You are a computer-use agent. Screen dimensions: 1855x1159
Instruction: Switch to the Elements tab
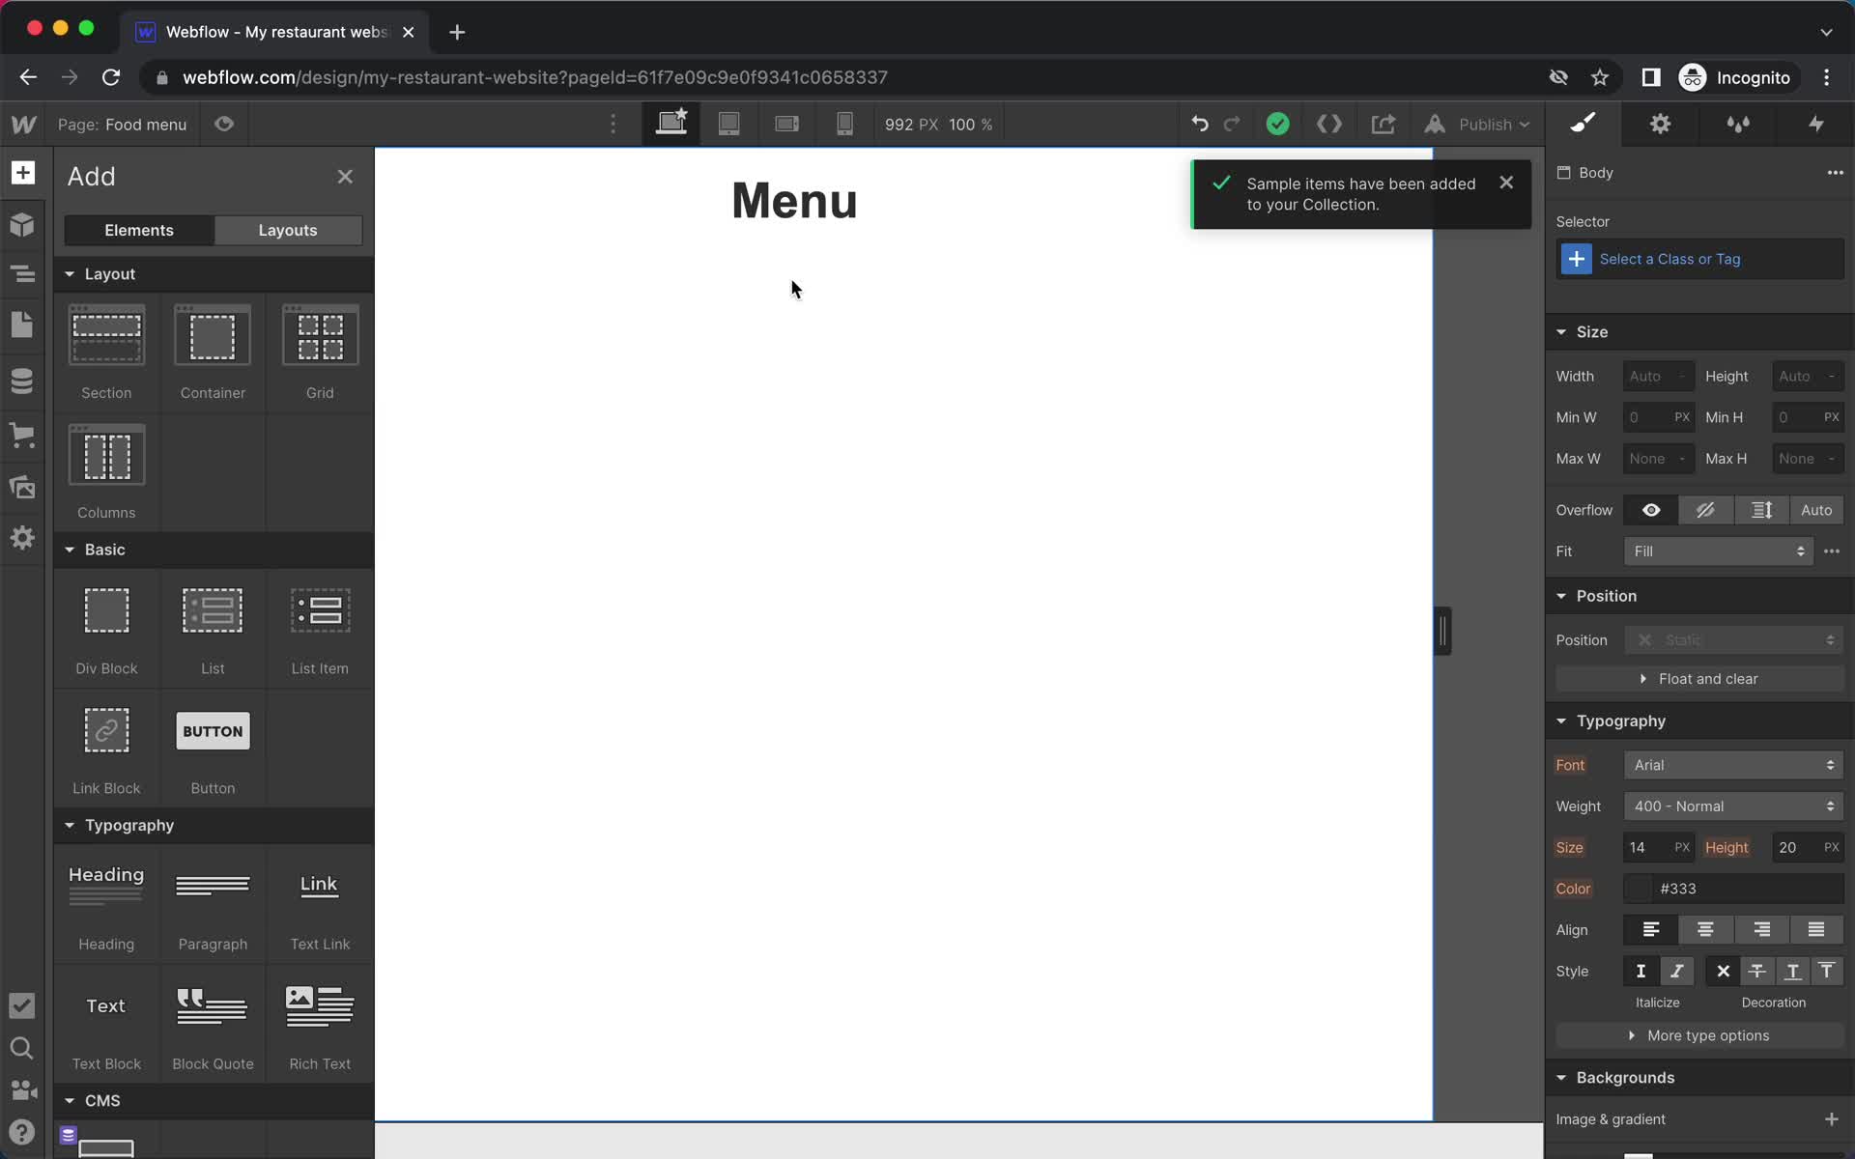click(x=139, y=228)
